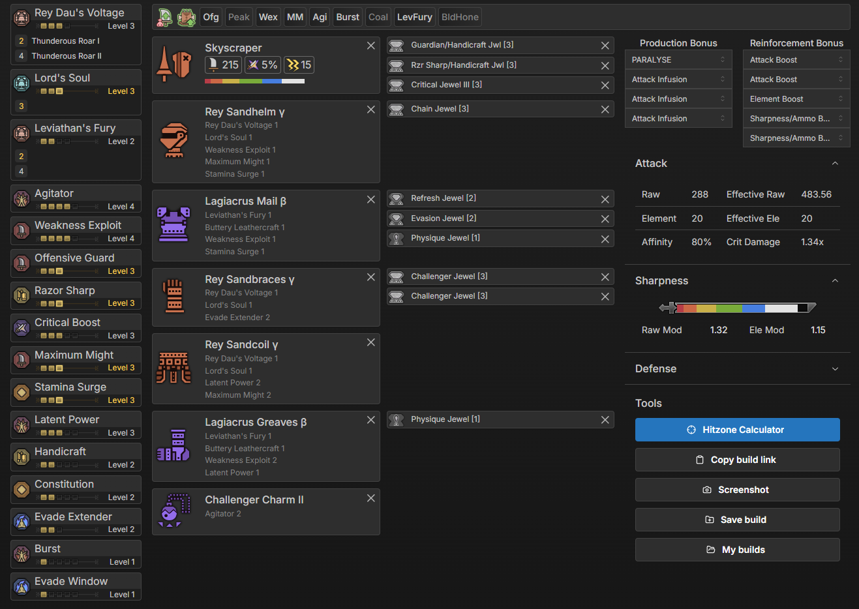859x609 pixels.
Task: Click the Evade Window skill icon
Action: (x=22, y=586)
